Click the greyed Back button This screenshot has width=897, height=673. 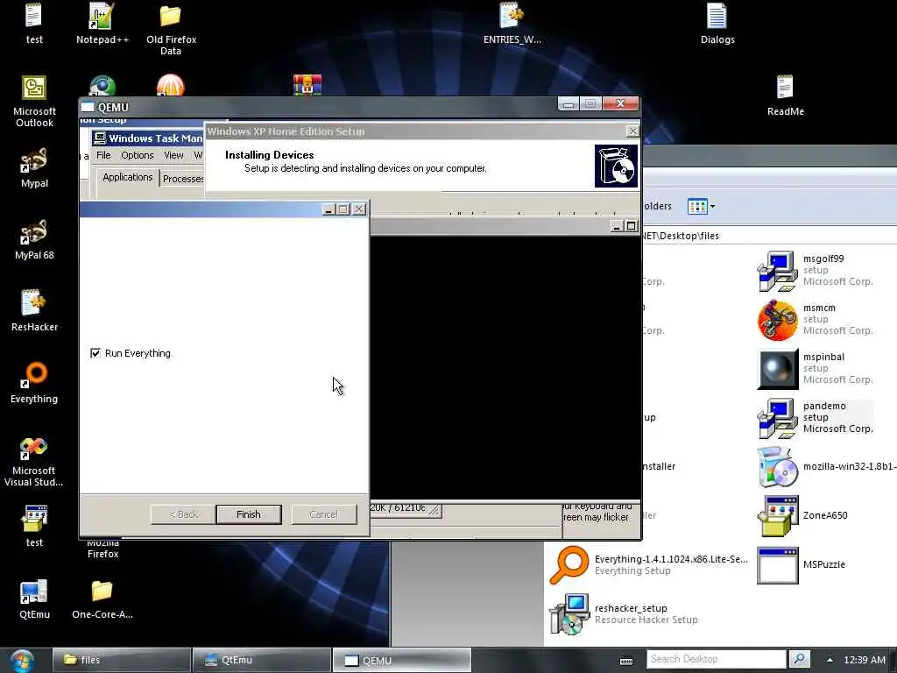click(183, 514)
